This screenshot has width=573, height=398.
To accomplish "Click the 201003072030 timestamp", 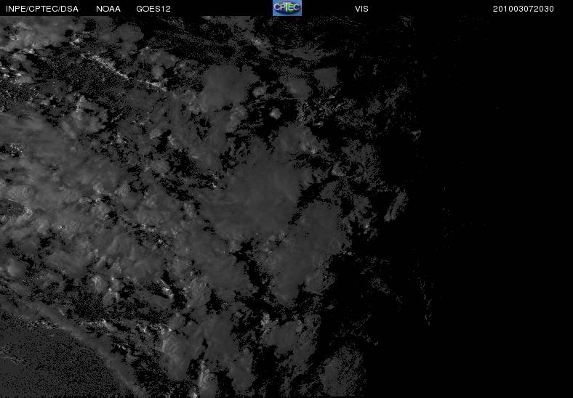I will coord(524,9).
